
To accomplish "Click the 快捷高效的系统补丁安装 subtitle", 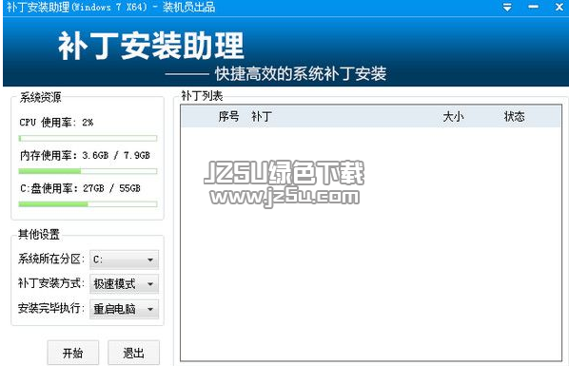I will pos(301,74).
